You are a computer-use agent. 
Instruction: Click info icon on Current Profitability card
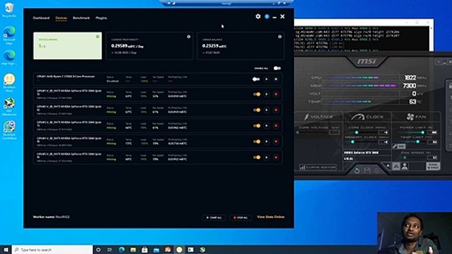tap(189, 37)
